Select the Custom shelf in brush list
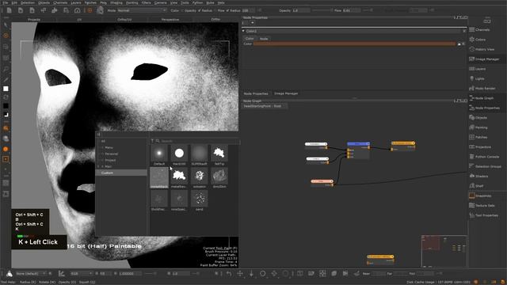 (x=121, y=173)
